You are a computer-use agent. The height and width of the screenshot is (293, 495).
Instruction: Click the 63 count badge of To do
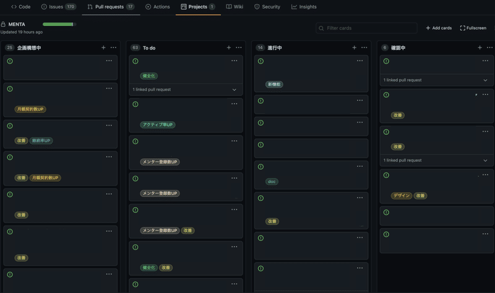click(135, 48)
